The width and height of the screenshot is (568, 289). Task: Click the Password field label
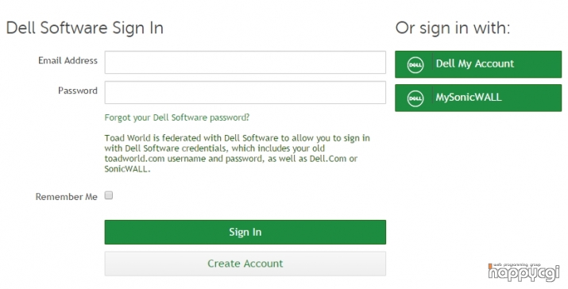(78, 91)
